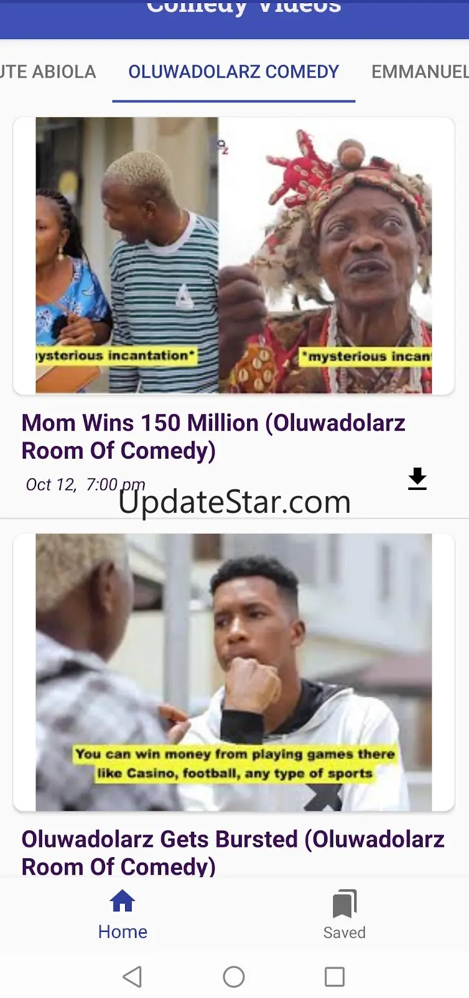Image resolution: width=469 pixels, height=998 pixels.
Task: Click the Comedy Videos header title
Action: point(244,7)
